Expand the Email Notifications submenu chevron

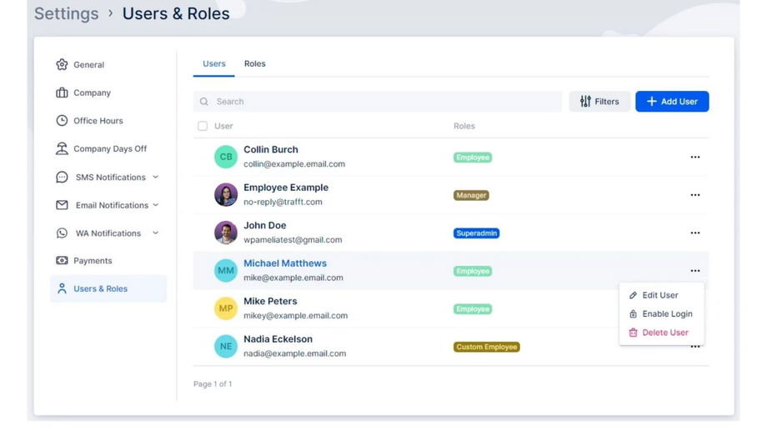pos(156,205)
